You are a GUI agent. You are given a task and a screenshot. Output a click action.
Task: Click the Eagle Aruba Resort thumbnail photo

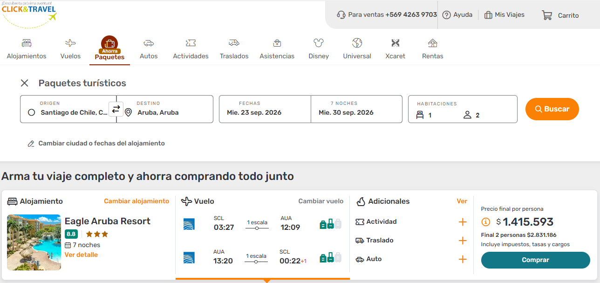[34, 242]
